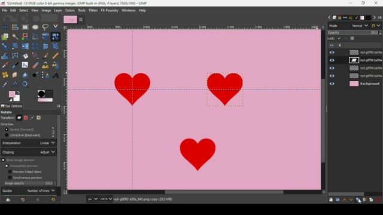This screenshot has width=383, height=215.
Task: Toggle visibility of the currently selected layer
Action: [x=332, y=60]
